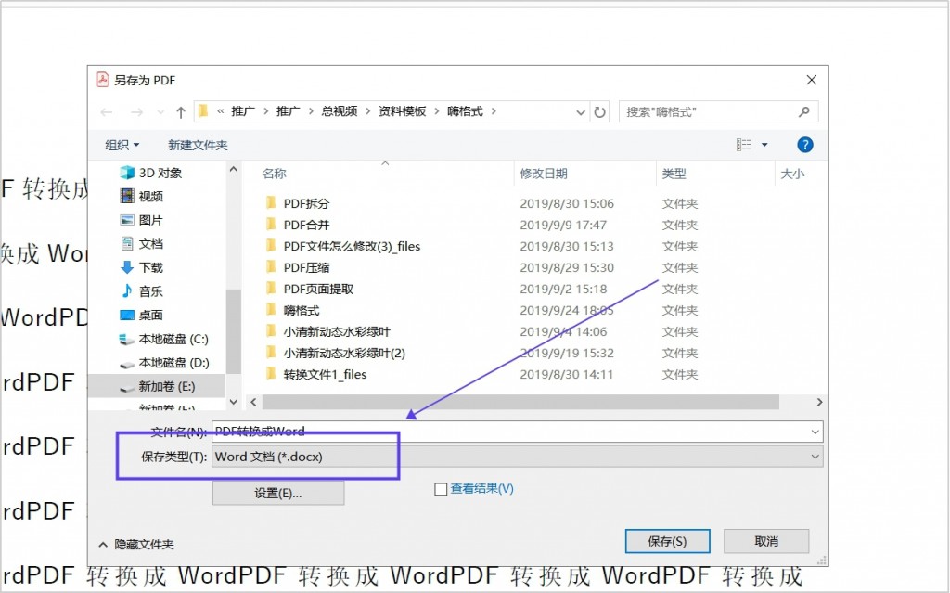Image resolution: width=950 pixels, height=593 pixels.
Task: Select 文档 in the sidebar
Action: click(142, 244)
